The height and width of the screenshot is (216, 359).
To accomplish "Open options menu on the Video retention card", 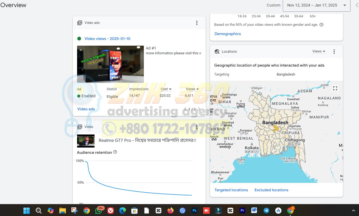I will click(x=197, y=127).
